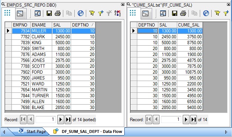Close the EMP data view panel
The height and width of the screenshot is (137, 232).
pos(123,5)
